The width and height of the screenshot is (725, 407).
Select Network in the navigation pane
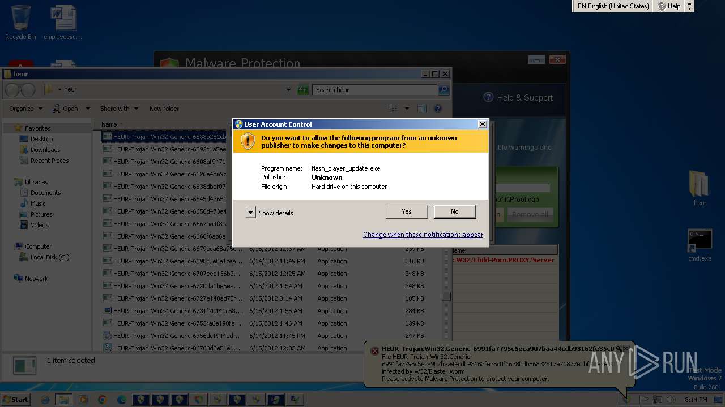tap(36, 279)
